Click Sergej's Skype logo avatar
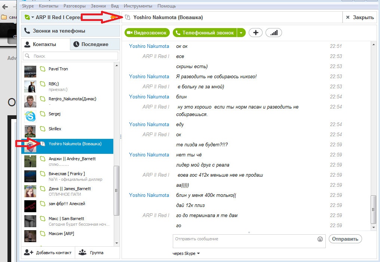 [30, 116]
